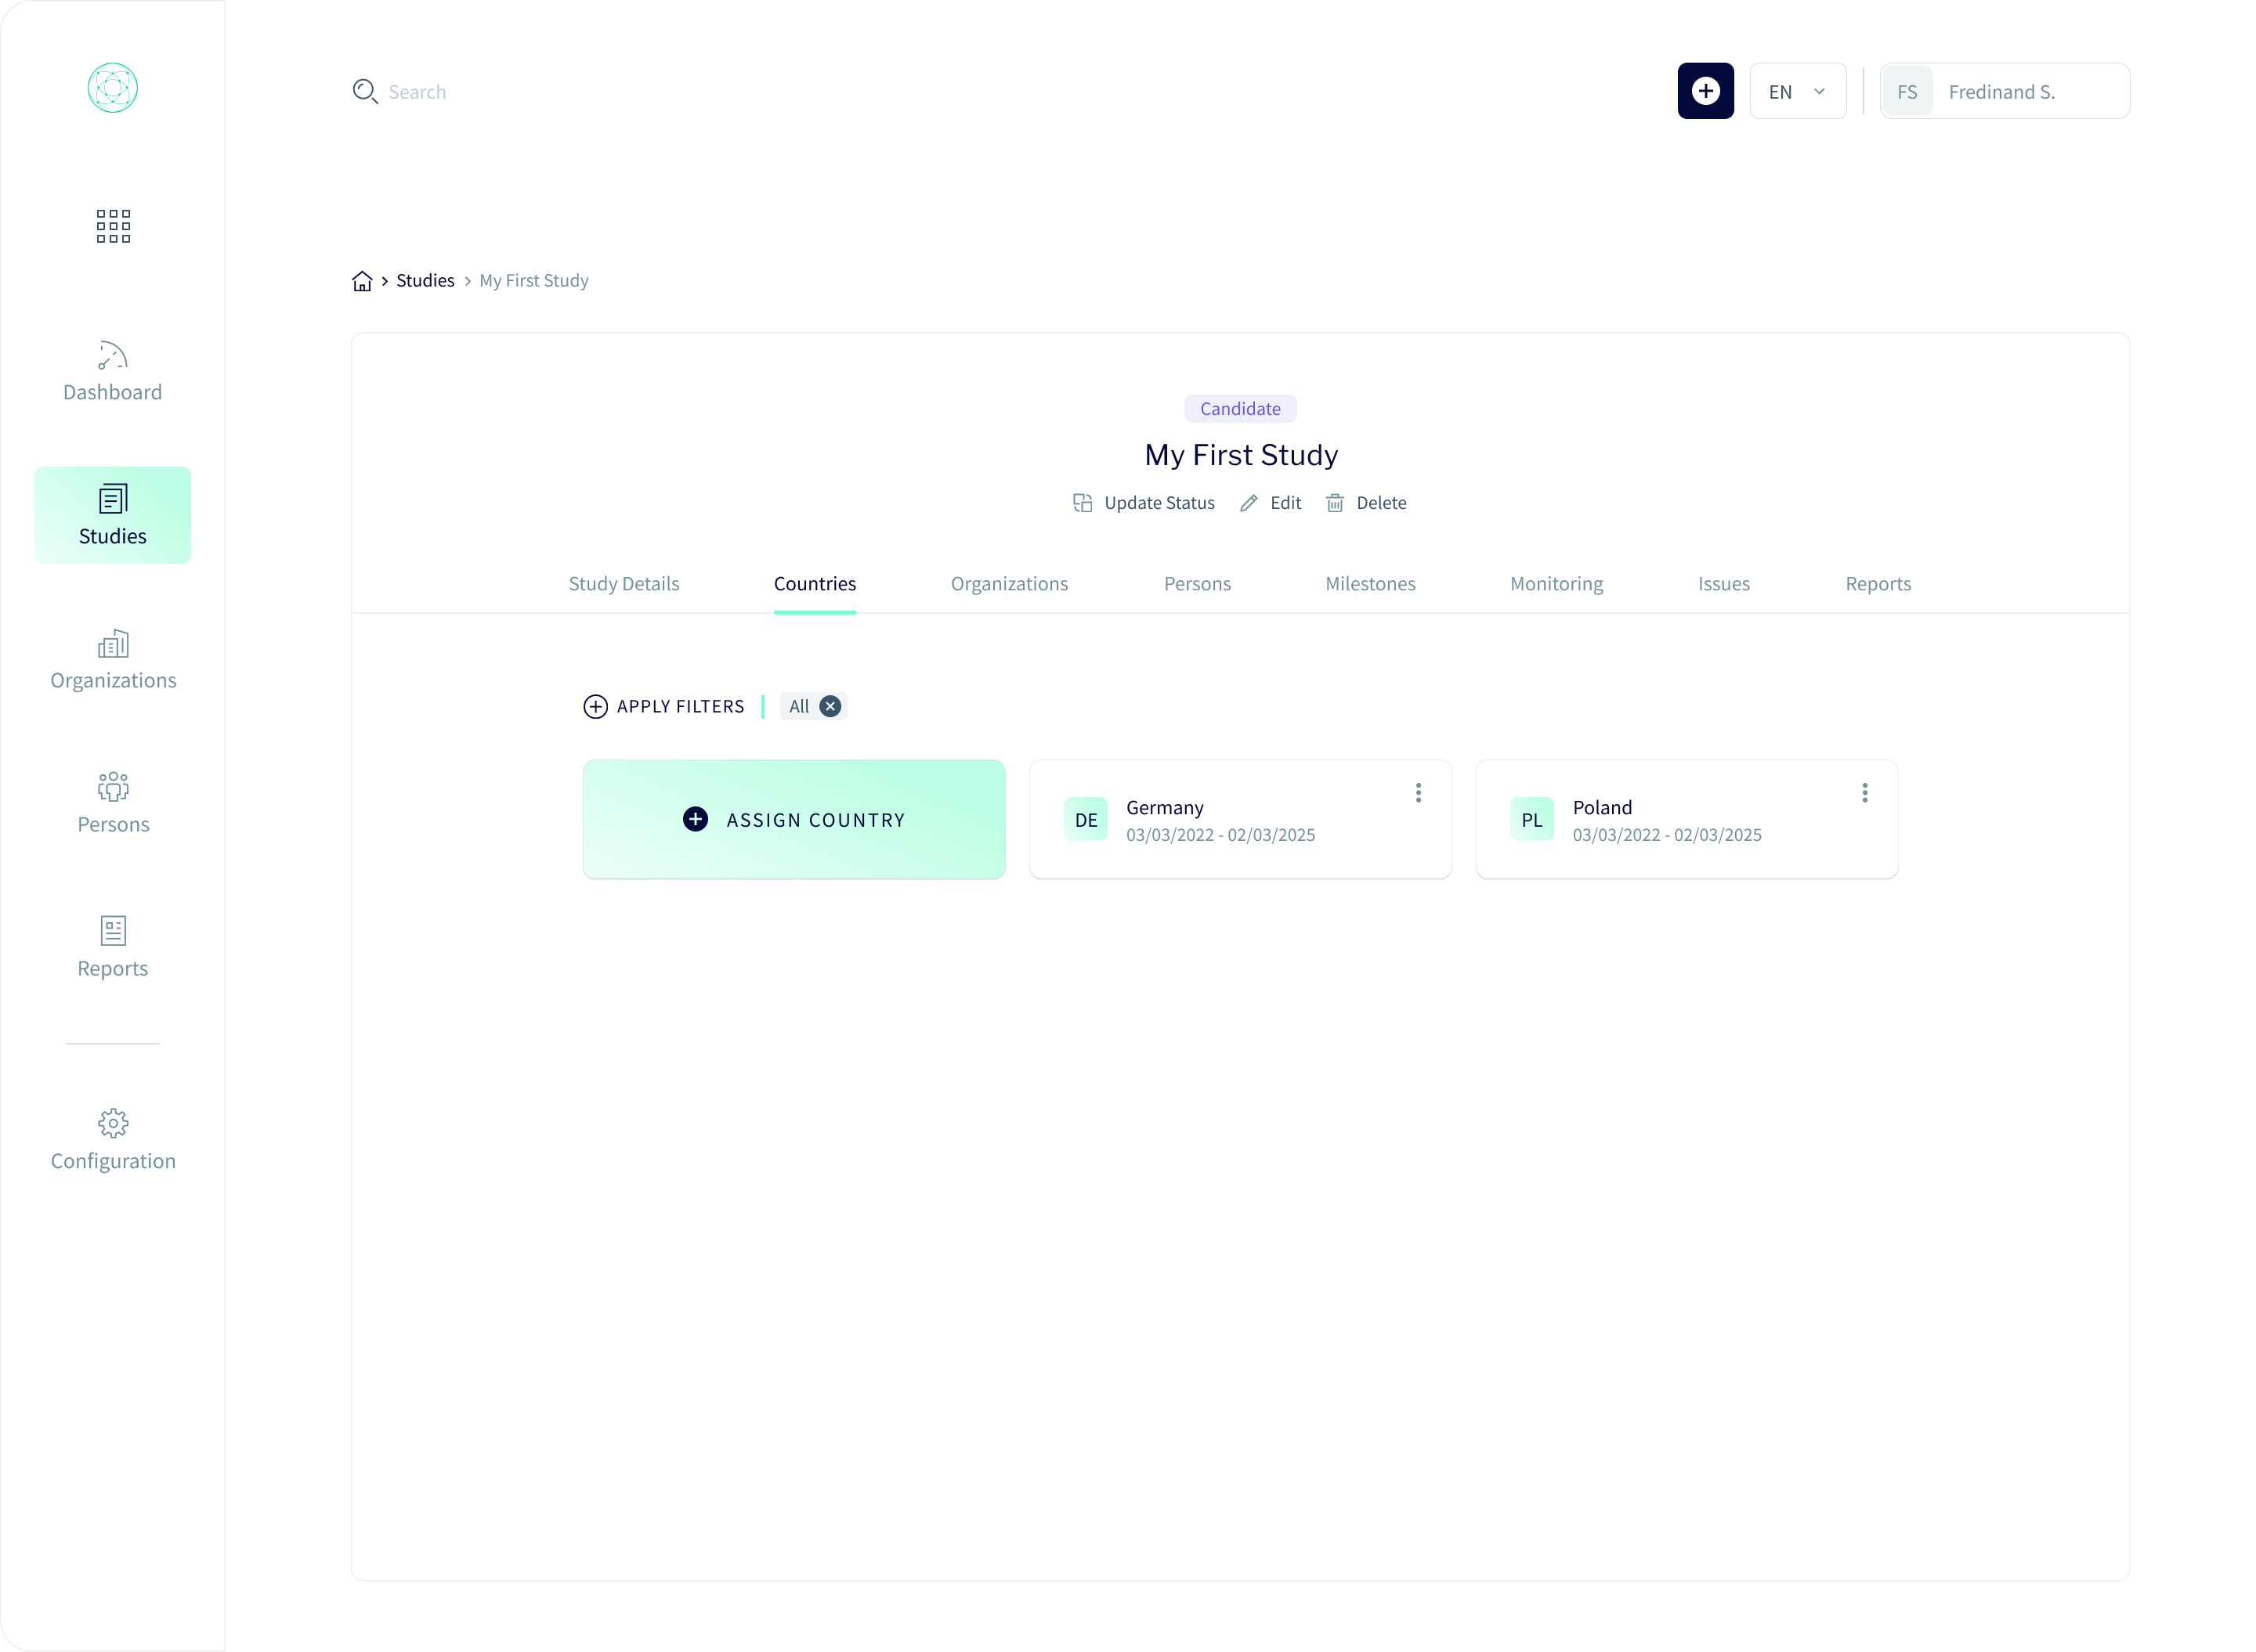Open the apps grid menu icon
Screen dimensions: 2256x1652
tap(113, 226)
